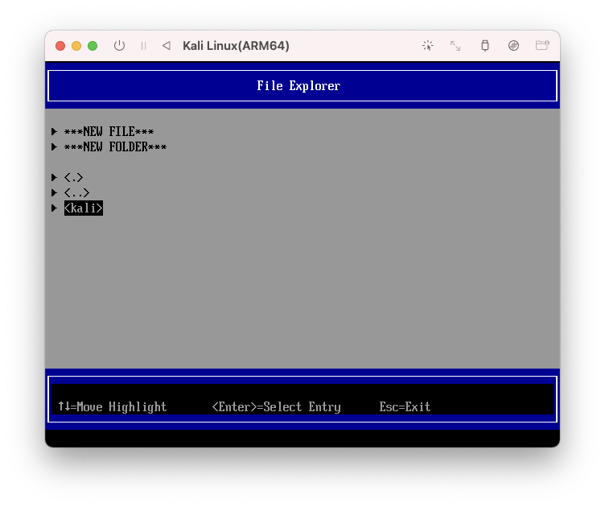Click the arrow beside ***NEW FILE***
605x507 pixels.
pos(54,131)
